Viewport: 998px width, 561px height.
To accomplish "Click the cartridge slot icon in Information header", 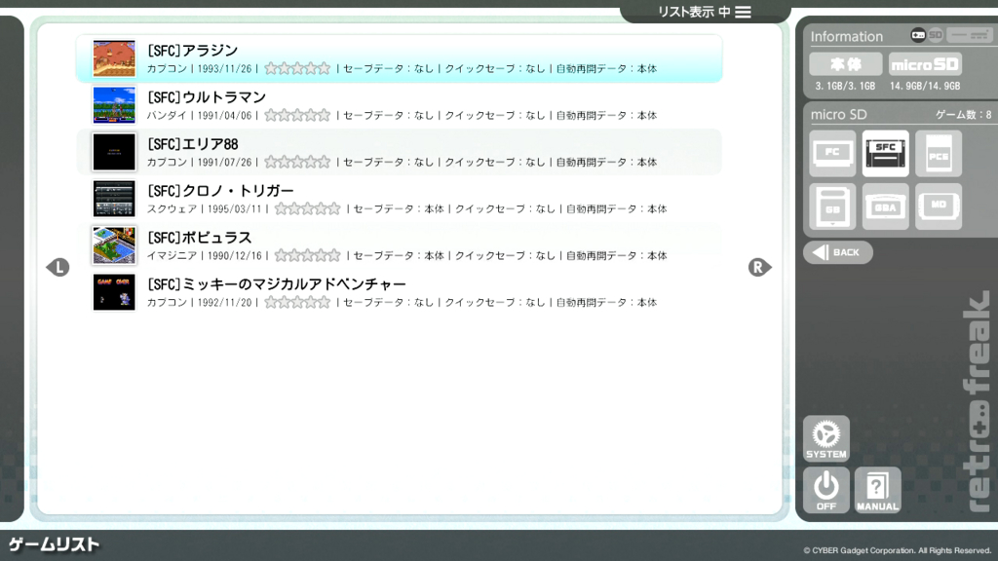I will pos(970,35).
